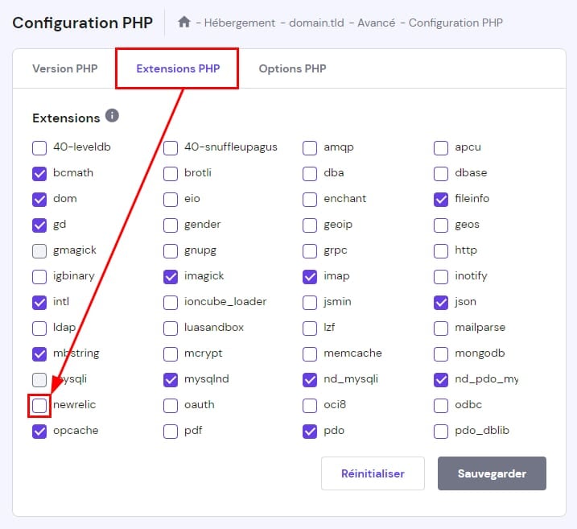Disable the json extension
The height and width of the screenshot is (529, 577).
click(x=441, y=302)
